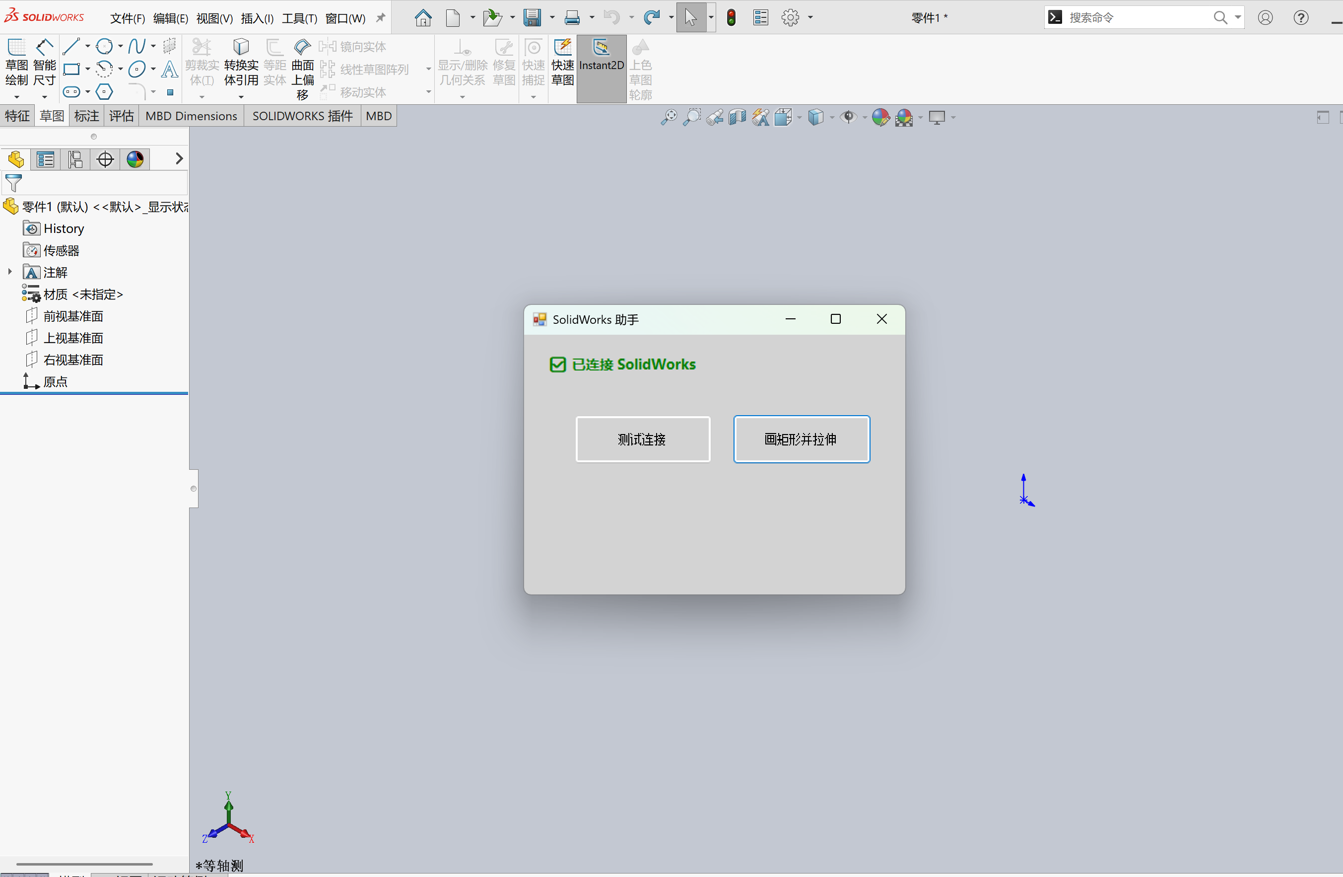Viewport: 1343px width, 877px height.
Task: Select the Line sketch tool
Action: [x=71, y=46]
